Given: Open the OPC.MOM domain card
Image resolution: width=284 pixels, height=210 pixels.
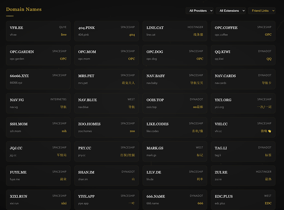Looking at the screenshot, I should (x=107, y=55).
